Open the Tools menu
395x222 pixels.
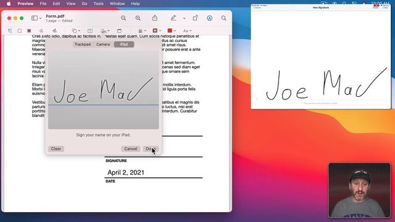[x=99, y=4]
